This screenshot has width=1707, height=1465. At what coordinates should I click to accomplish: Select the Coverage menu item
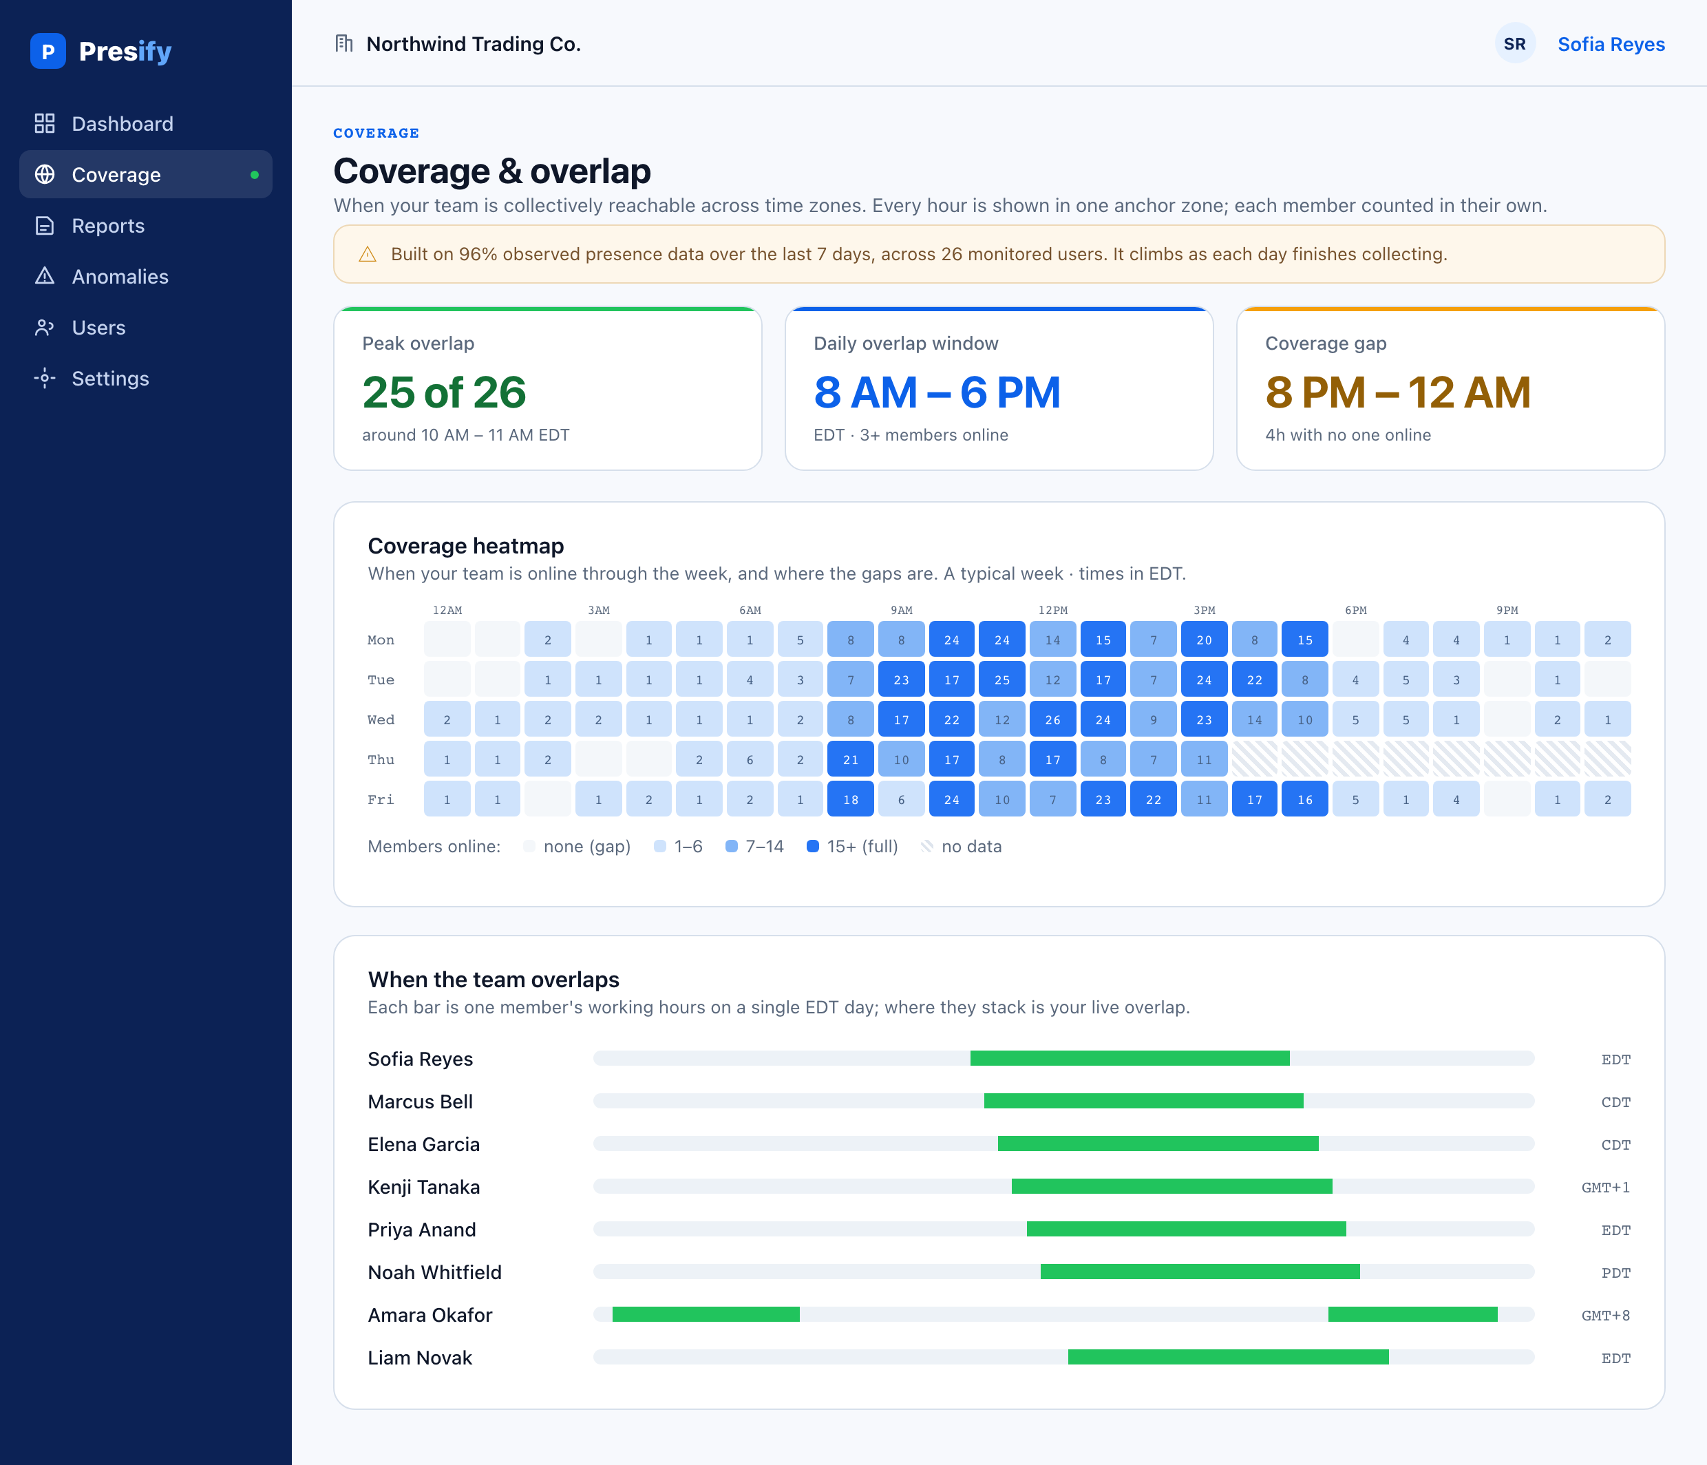(146, 175)
